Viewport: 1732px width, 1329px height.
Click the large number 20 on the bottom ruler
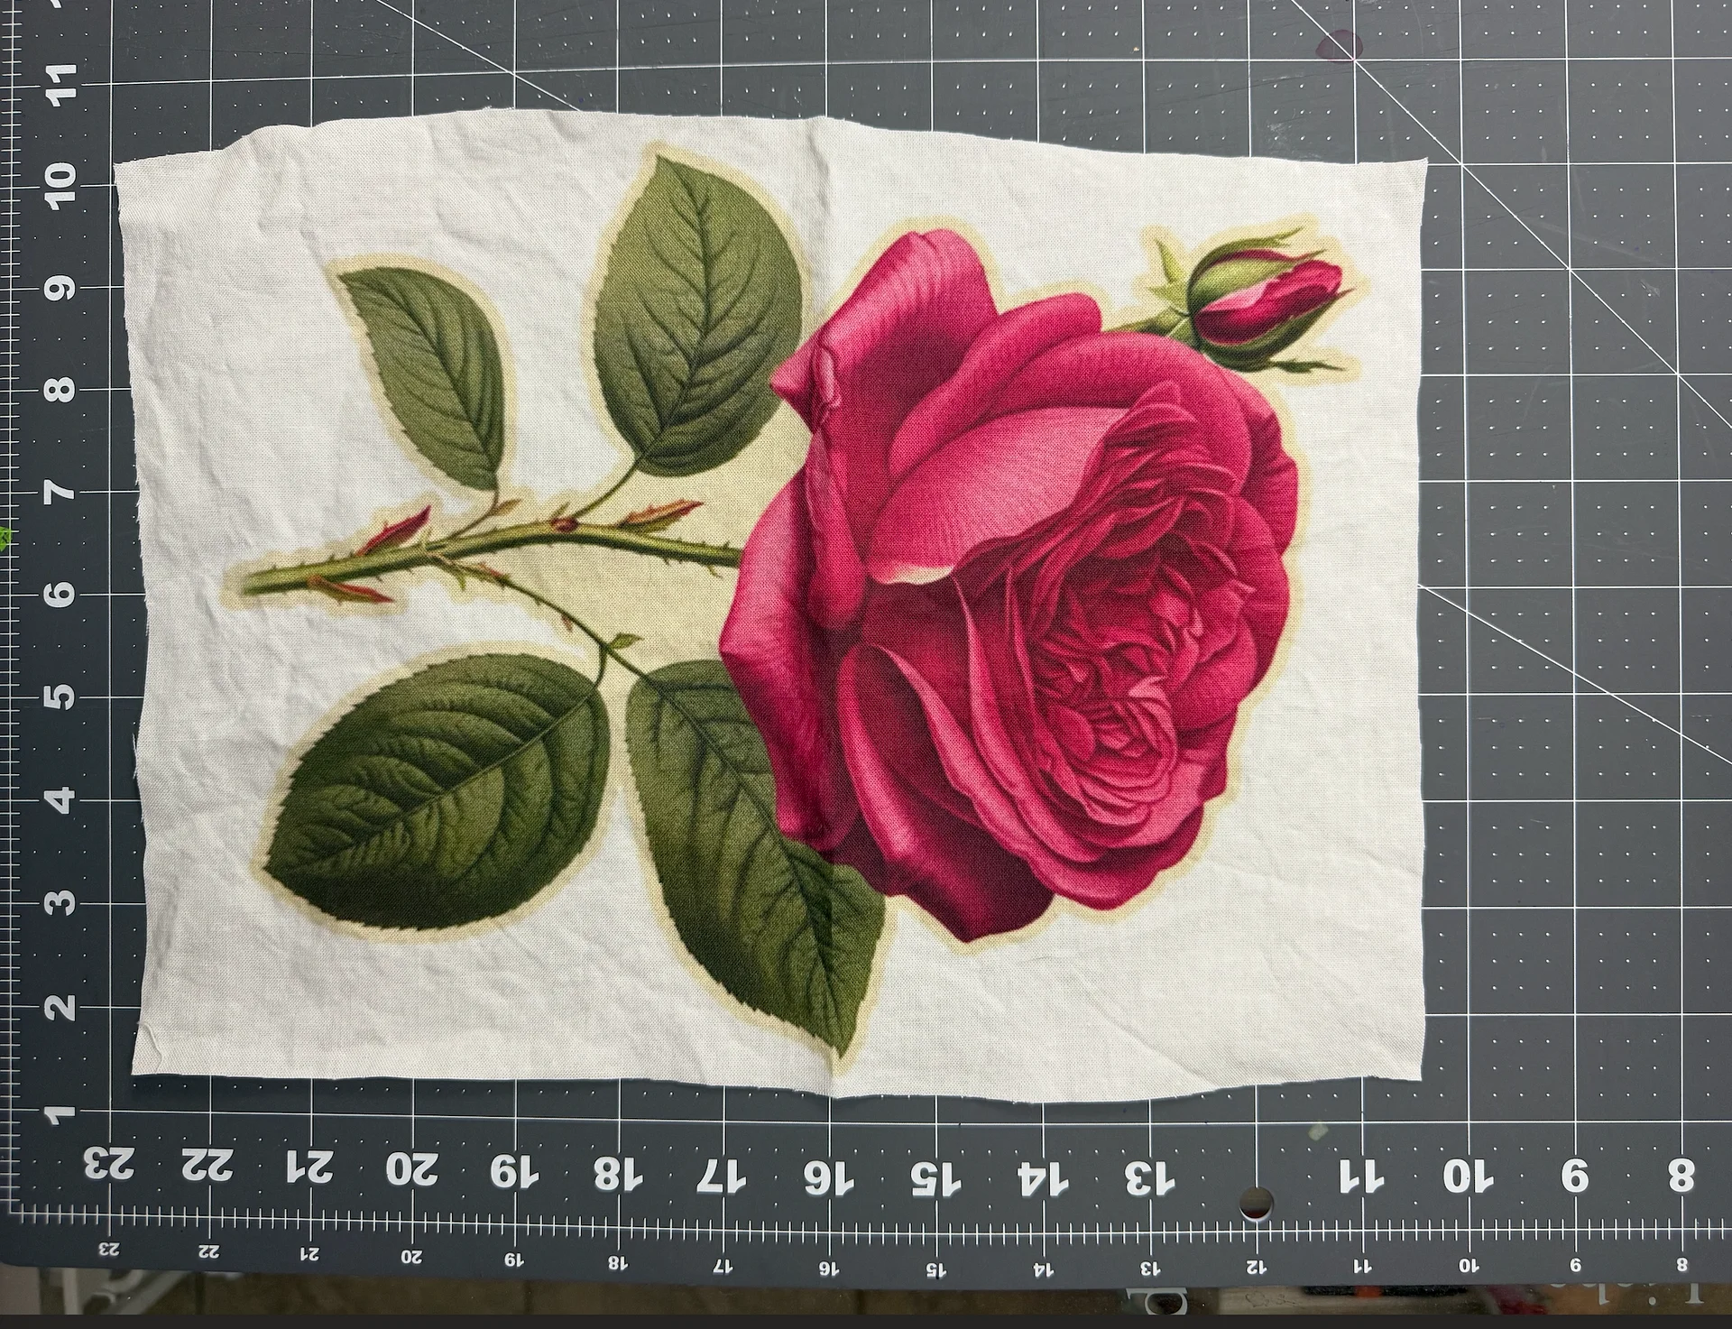coord(412,1169)
